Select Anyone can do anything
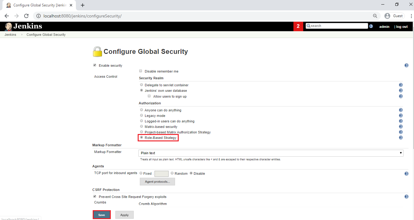The width and height of the screenshot is (414, 220). pos(141,110)
